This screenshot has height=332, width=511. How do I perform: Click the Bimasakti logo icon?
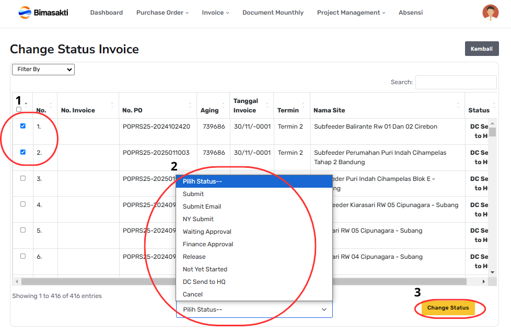(24, 13)
